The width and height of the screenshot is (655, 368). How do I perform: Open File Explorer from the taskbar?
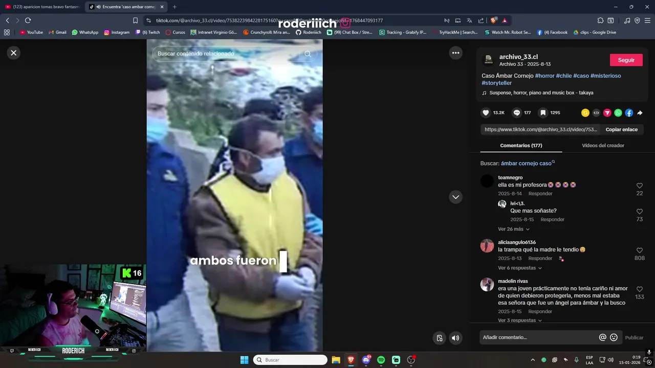click(x=336, y=360)
